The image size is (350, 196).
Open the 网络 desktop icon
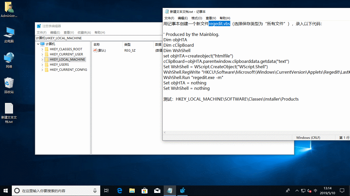(9, 60)
